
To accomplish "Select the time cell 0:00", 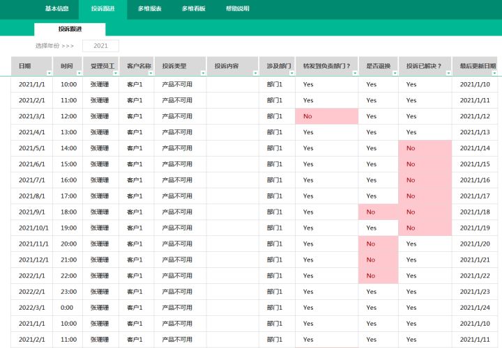I will click(x=68, y=308).
